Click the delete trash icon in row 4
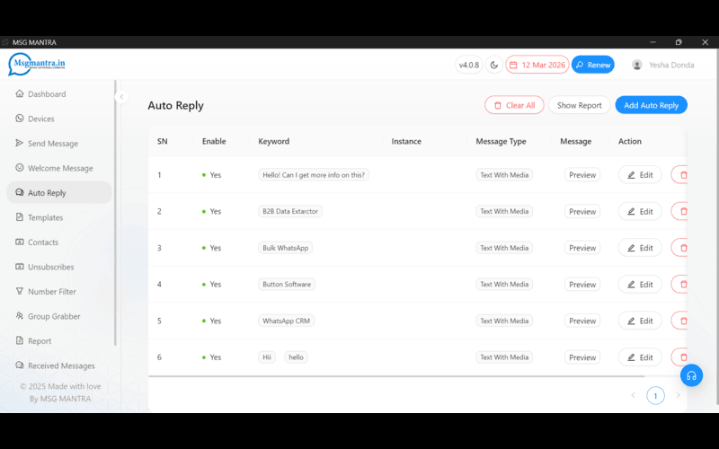 pyautogui.click(x=682, y=284)
